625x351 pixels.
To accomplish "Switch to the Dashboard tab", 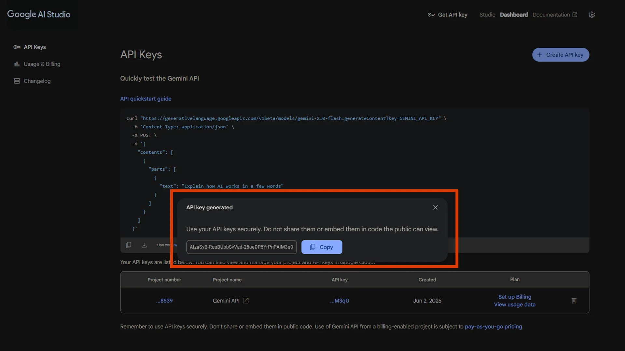I will 514,15.
